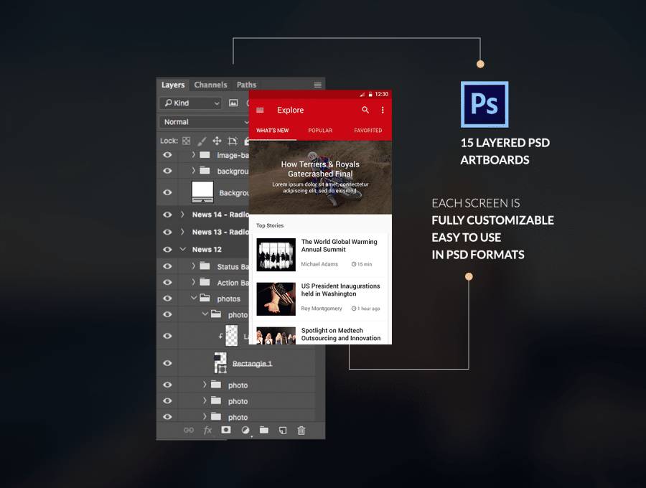Viewport: 646px width, 488px height.
Task: Click the Background layer white thumbnail
Action: pos(202,192)
